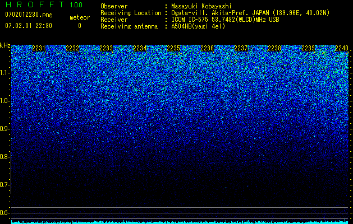353x224 pixels.
Task: Click the 2239 time marker
Action: 308,48
